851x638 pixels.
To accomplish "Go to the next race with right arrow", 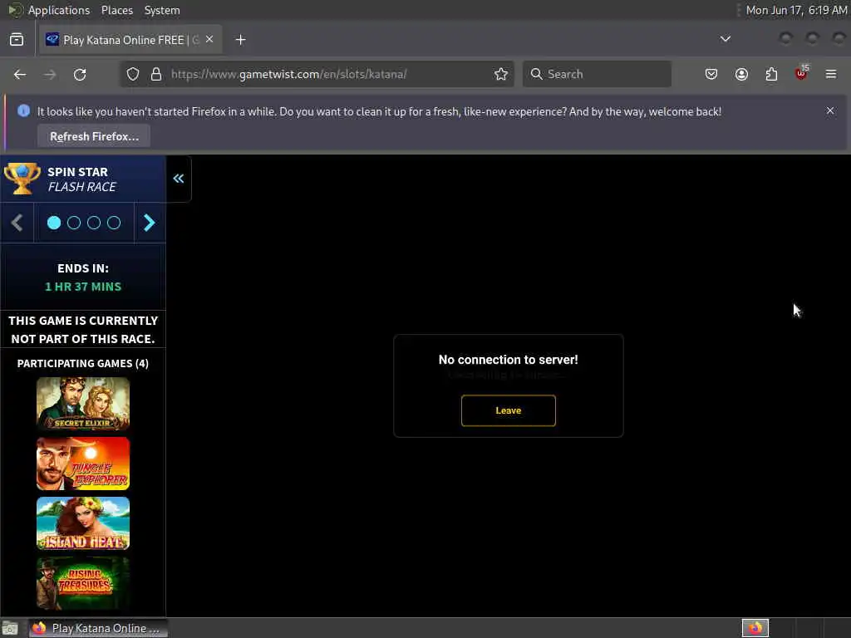I will (150, 223).
